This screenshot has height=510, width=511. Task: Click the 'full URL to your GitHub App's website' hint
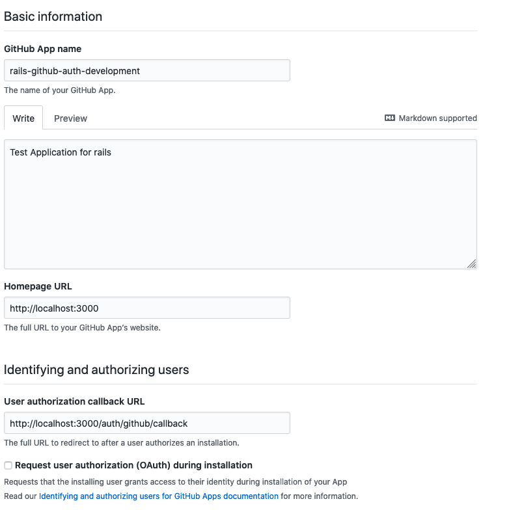tap(82, 328)
